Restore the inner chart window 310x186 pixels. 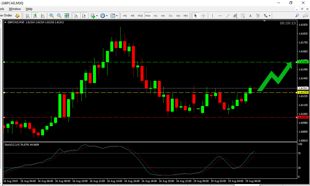pos(302,9)
